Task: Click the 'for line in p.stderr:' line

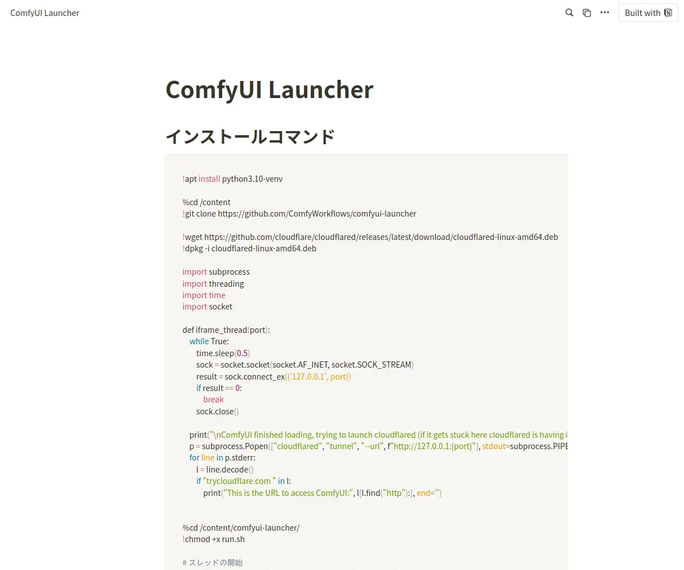Action: [223, 458]
